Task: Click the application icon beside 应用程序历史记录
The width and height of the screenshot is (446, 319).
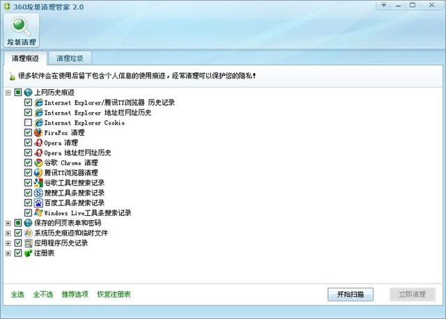Action: [x=28, y=243]
